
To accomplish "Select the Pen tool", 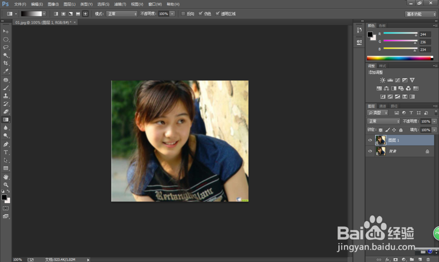I will [6, 144].
